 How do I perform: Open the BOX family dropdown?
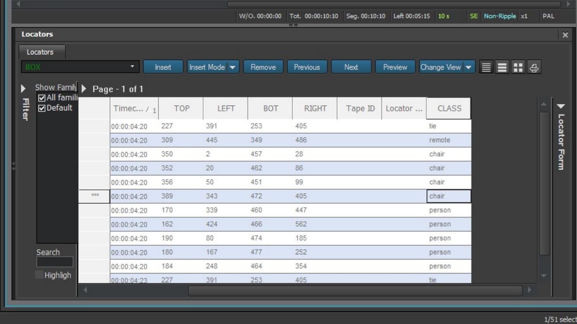pos(132,67)
